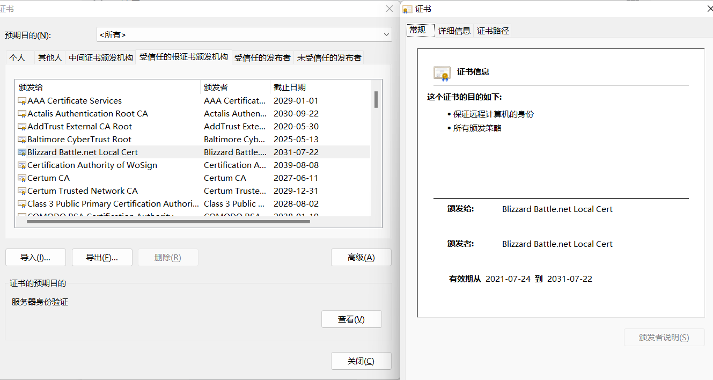Viewport: 713px width, 380px height.
Task: Select the Certum CA entry name
Action: click(48, 178)
